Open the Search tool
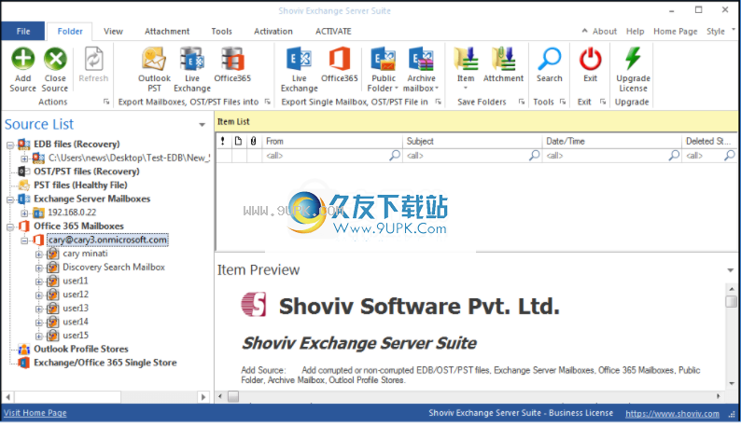741x426 pixels. [x=549, y=59]
